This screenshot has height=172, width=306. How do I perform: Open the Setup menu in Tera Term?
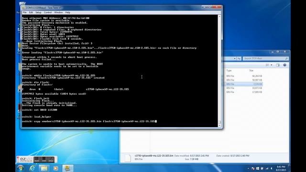click(38, 12)
